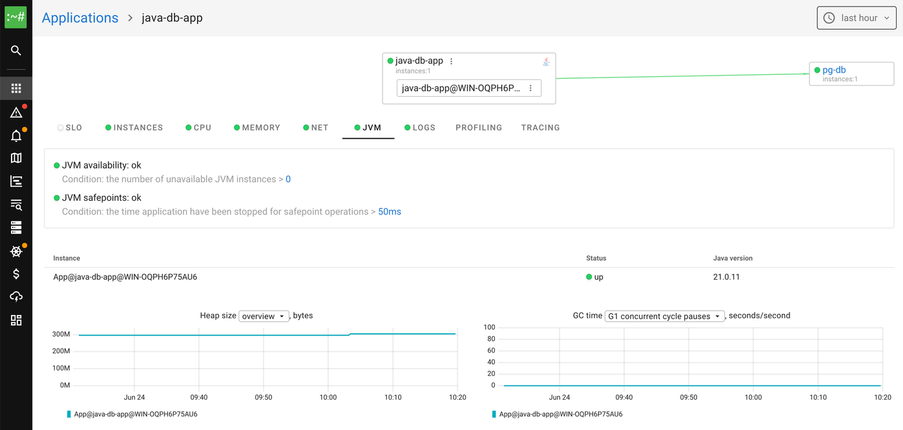Switch to the INSTANCES tab
This screenshot has height=430, width=903.
click(x=134, y=128)
